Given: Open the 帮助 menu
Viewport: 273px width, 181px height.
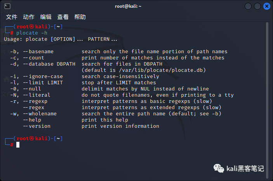Looking at the screenshot, I should 80,17.
